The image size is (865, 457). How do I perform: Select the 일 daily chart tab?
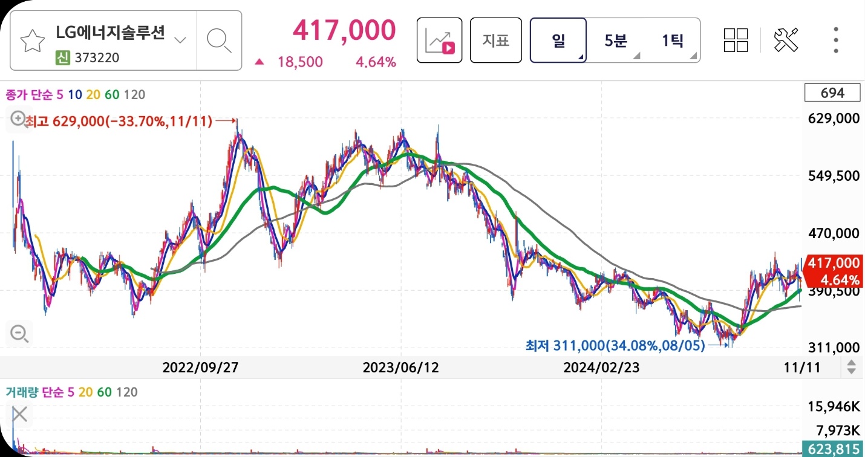click(x=558, y=41)
